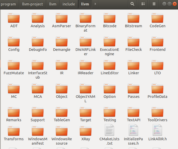Select the Object folder
The image size is (178, 149).
62,91
